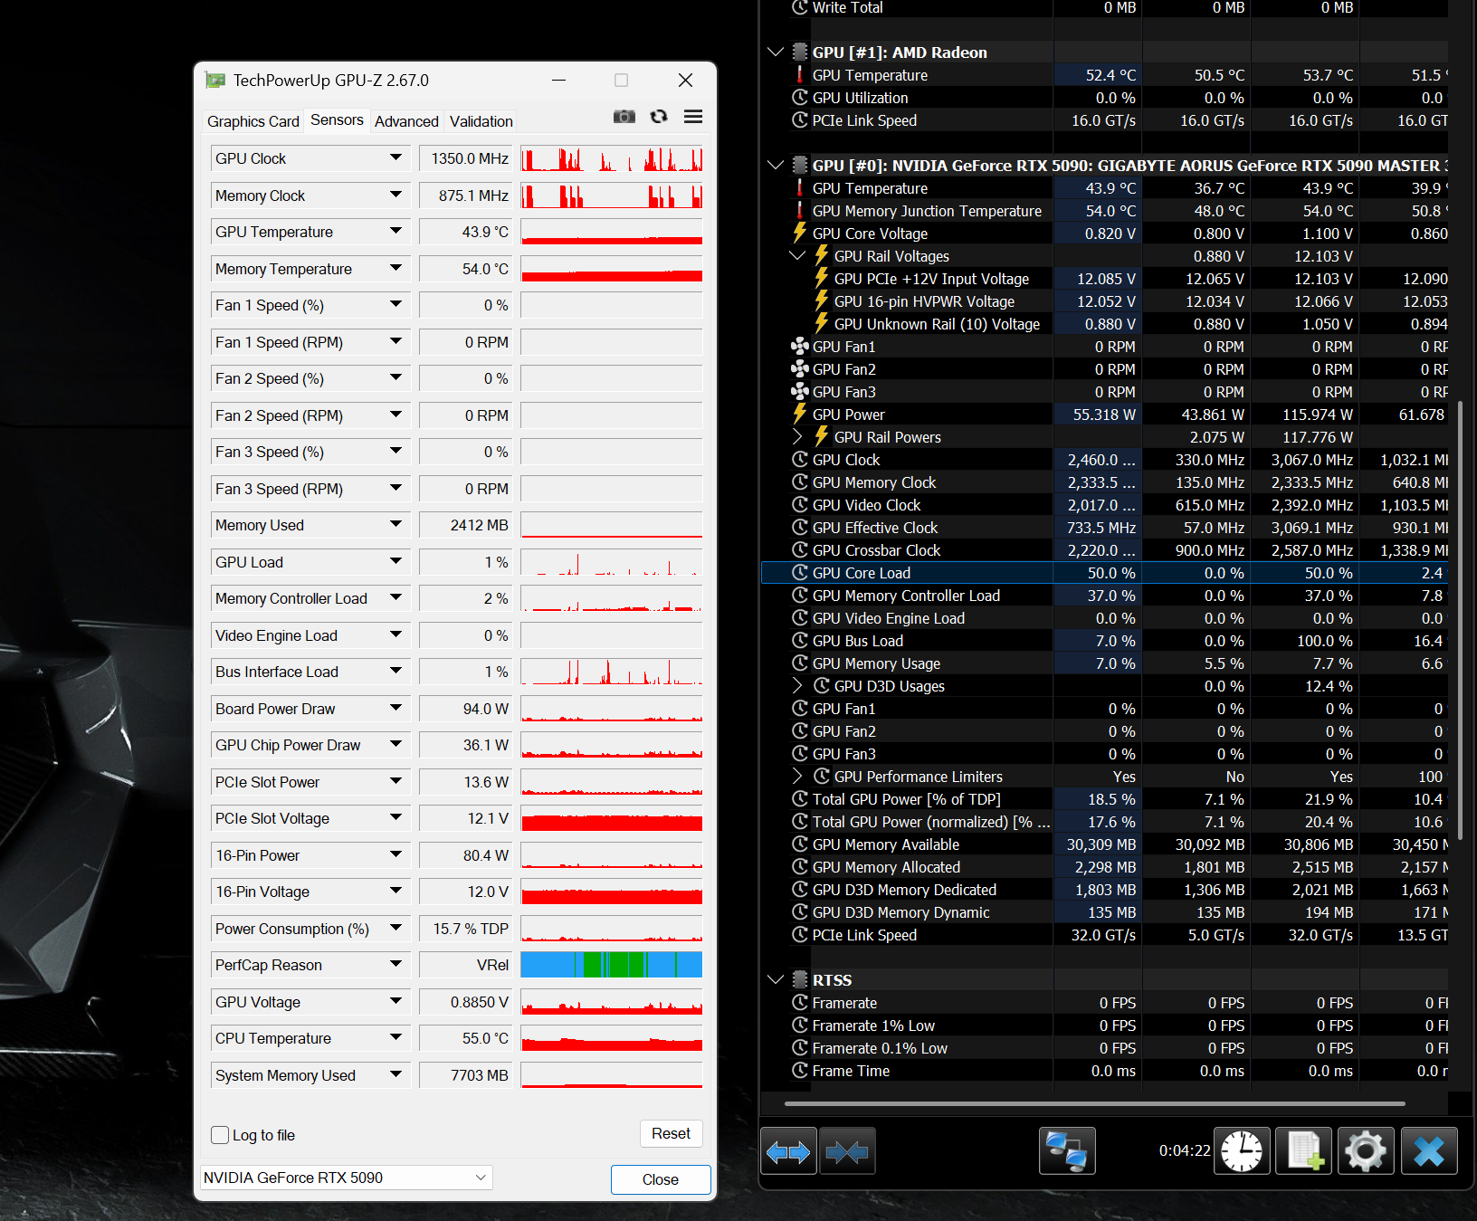Click clock icon next to Framerate 1% Low
The height and width of the screenshot is (1221, 1477).
coord(800,1025)
